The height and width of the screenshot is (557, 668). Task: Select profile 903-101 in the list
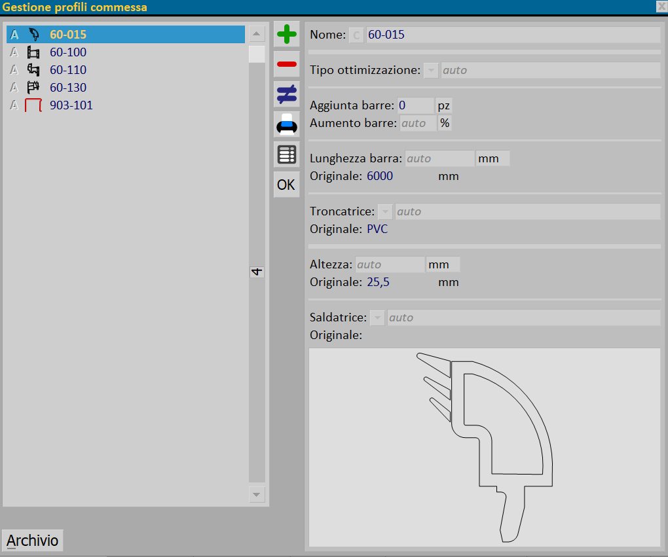[71, 105]
